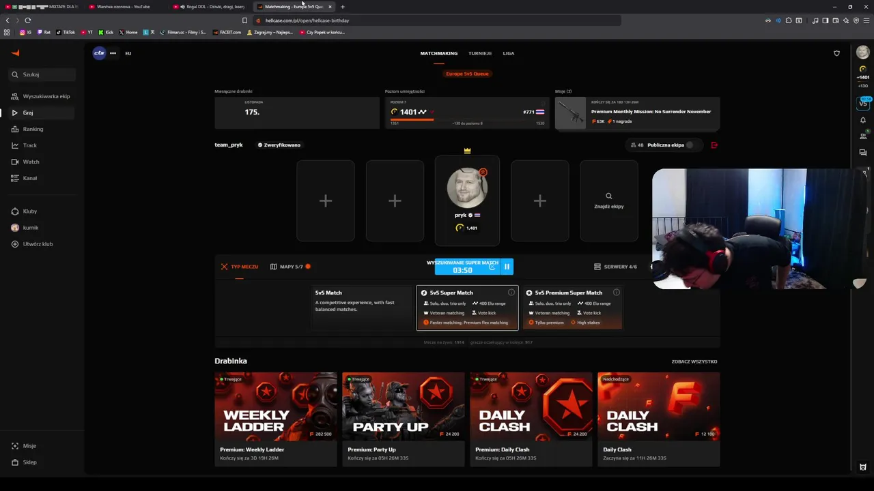Open the TikTok bookmark
Screen dimensions: 874x491
click(x=66, y=32)
